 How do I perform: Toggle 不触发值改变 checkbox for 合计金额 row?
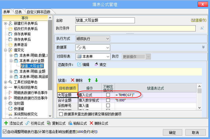point(108,100)
